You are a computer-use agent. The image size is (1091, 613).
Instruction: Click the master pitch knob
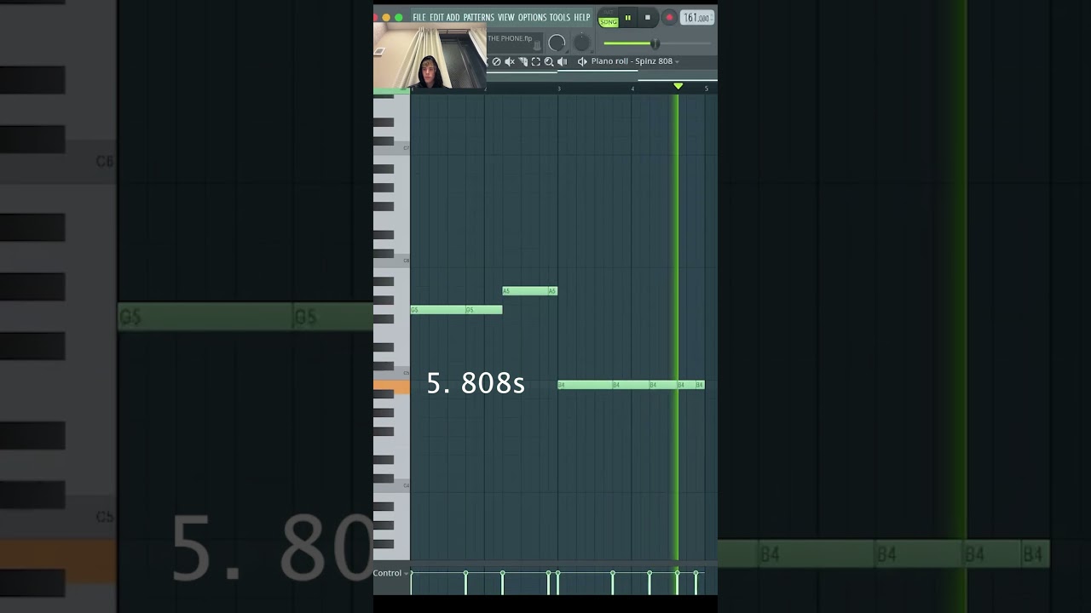582,43
